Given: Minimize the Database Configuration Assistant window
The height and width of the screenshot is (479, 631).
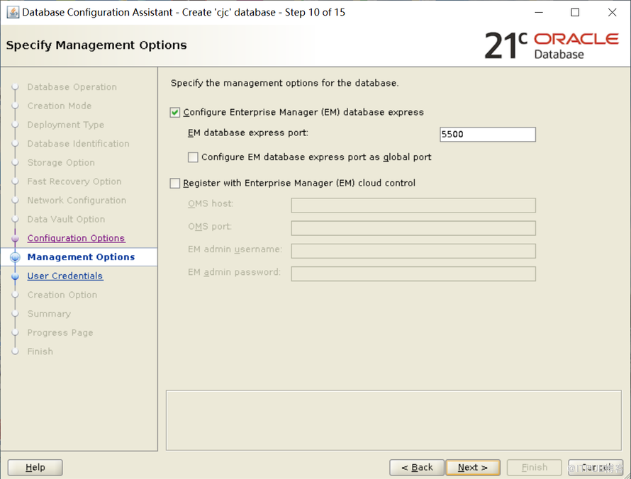Looking at the screenshot, I should 539,13.
